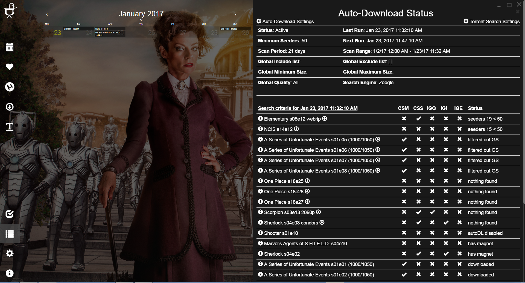Go to previous week in calendar

(47, 14)
